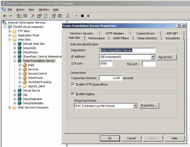
Task: Switch to the ISAPI Filters tab
Action: click(x=121, y=38)
